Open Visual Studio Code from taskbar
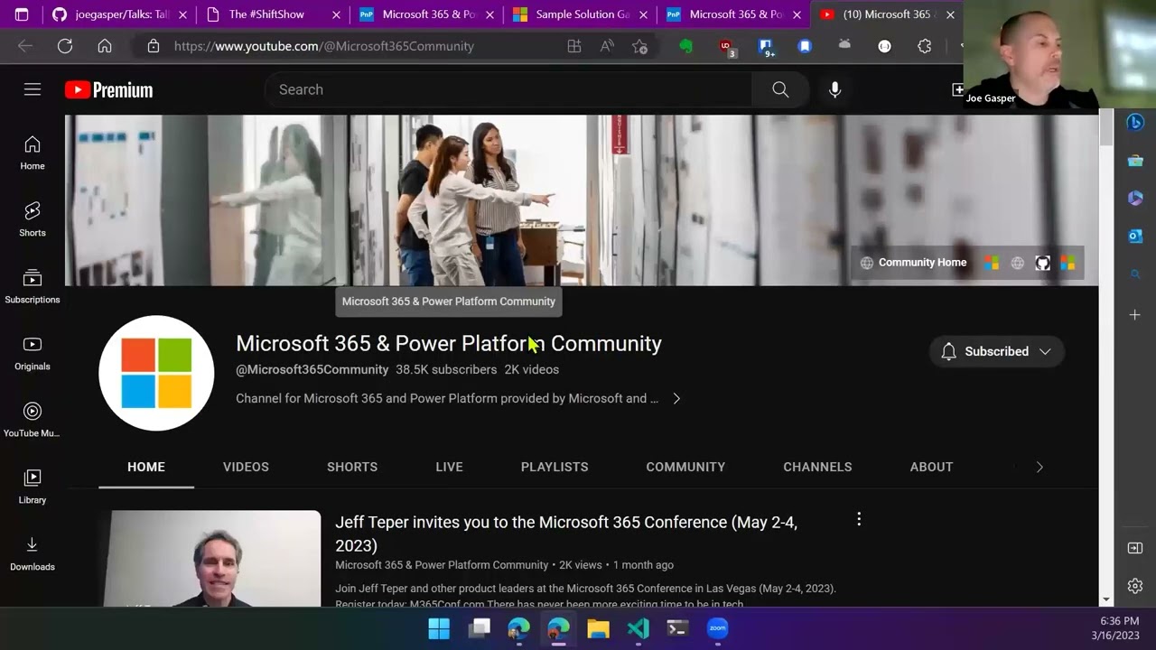Image resolution: width=1156 pixels, height=650 pixels. [x=638, y=628]
